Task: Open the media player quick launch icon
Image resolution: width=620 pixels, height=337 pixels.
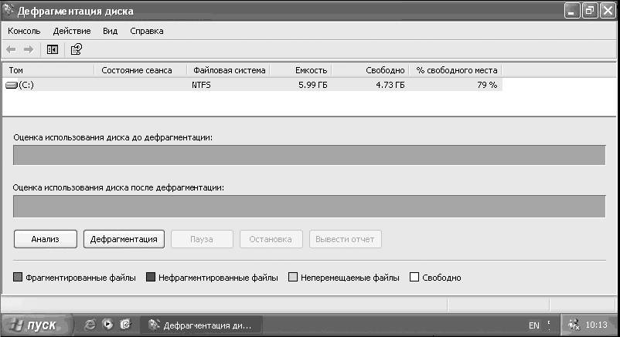Action: point(107,325)
